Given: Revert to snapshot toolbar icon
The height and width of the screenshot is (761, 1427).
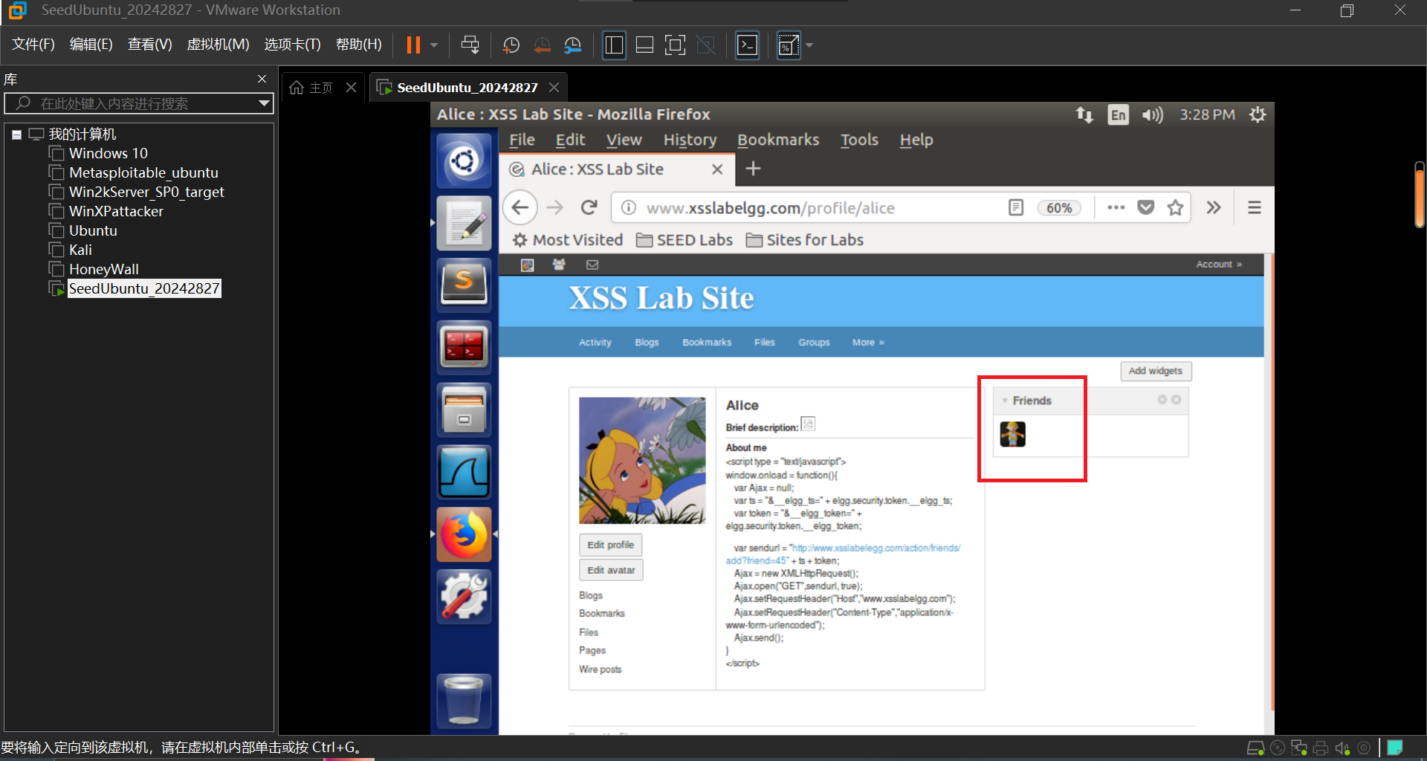Looking at the screenshot, I should (x=543, y=45).
